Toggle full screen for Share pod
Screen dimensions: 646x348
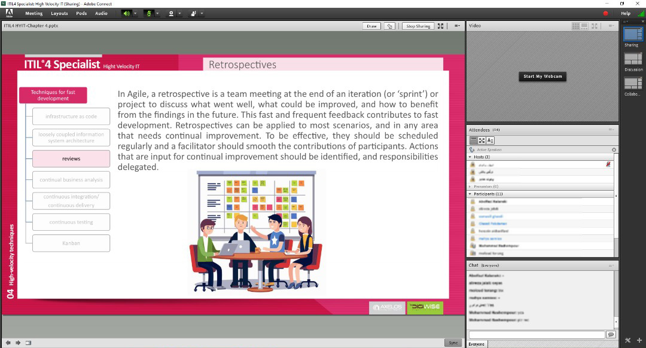tap(440, 26)
